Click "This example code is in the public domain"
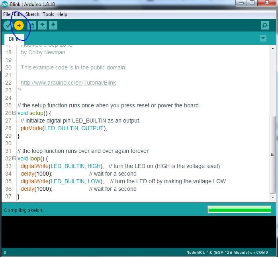 coord(73,67)
